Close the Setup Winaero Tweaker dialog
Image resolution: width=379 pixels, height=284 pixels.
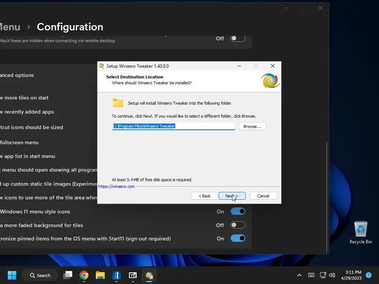[273, 66]
